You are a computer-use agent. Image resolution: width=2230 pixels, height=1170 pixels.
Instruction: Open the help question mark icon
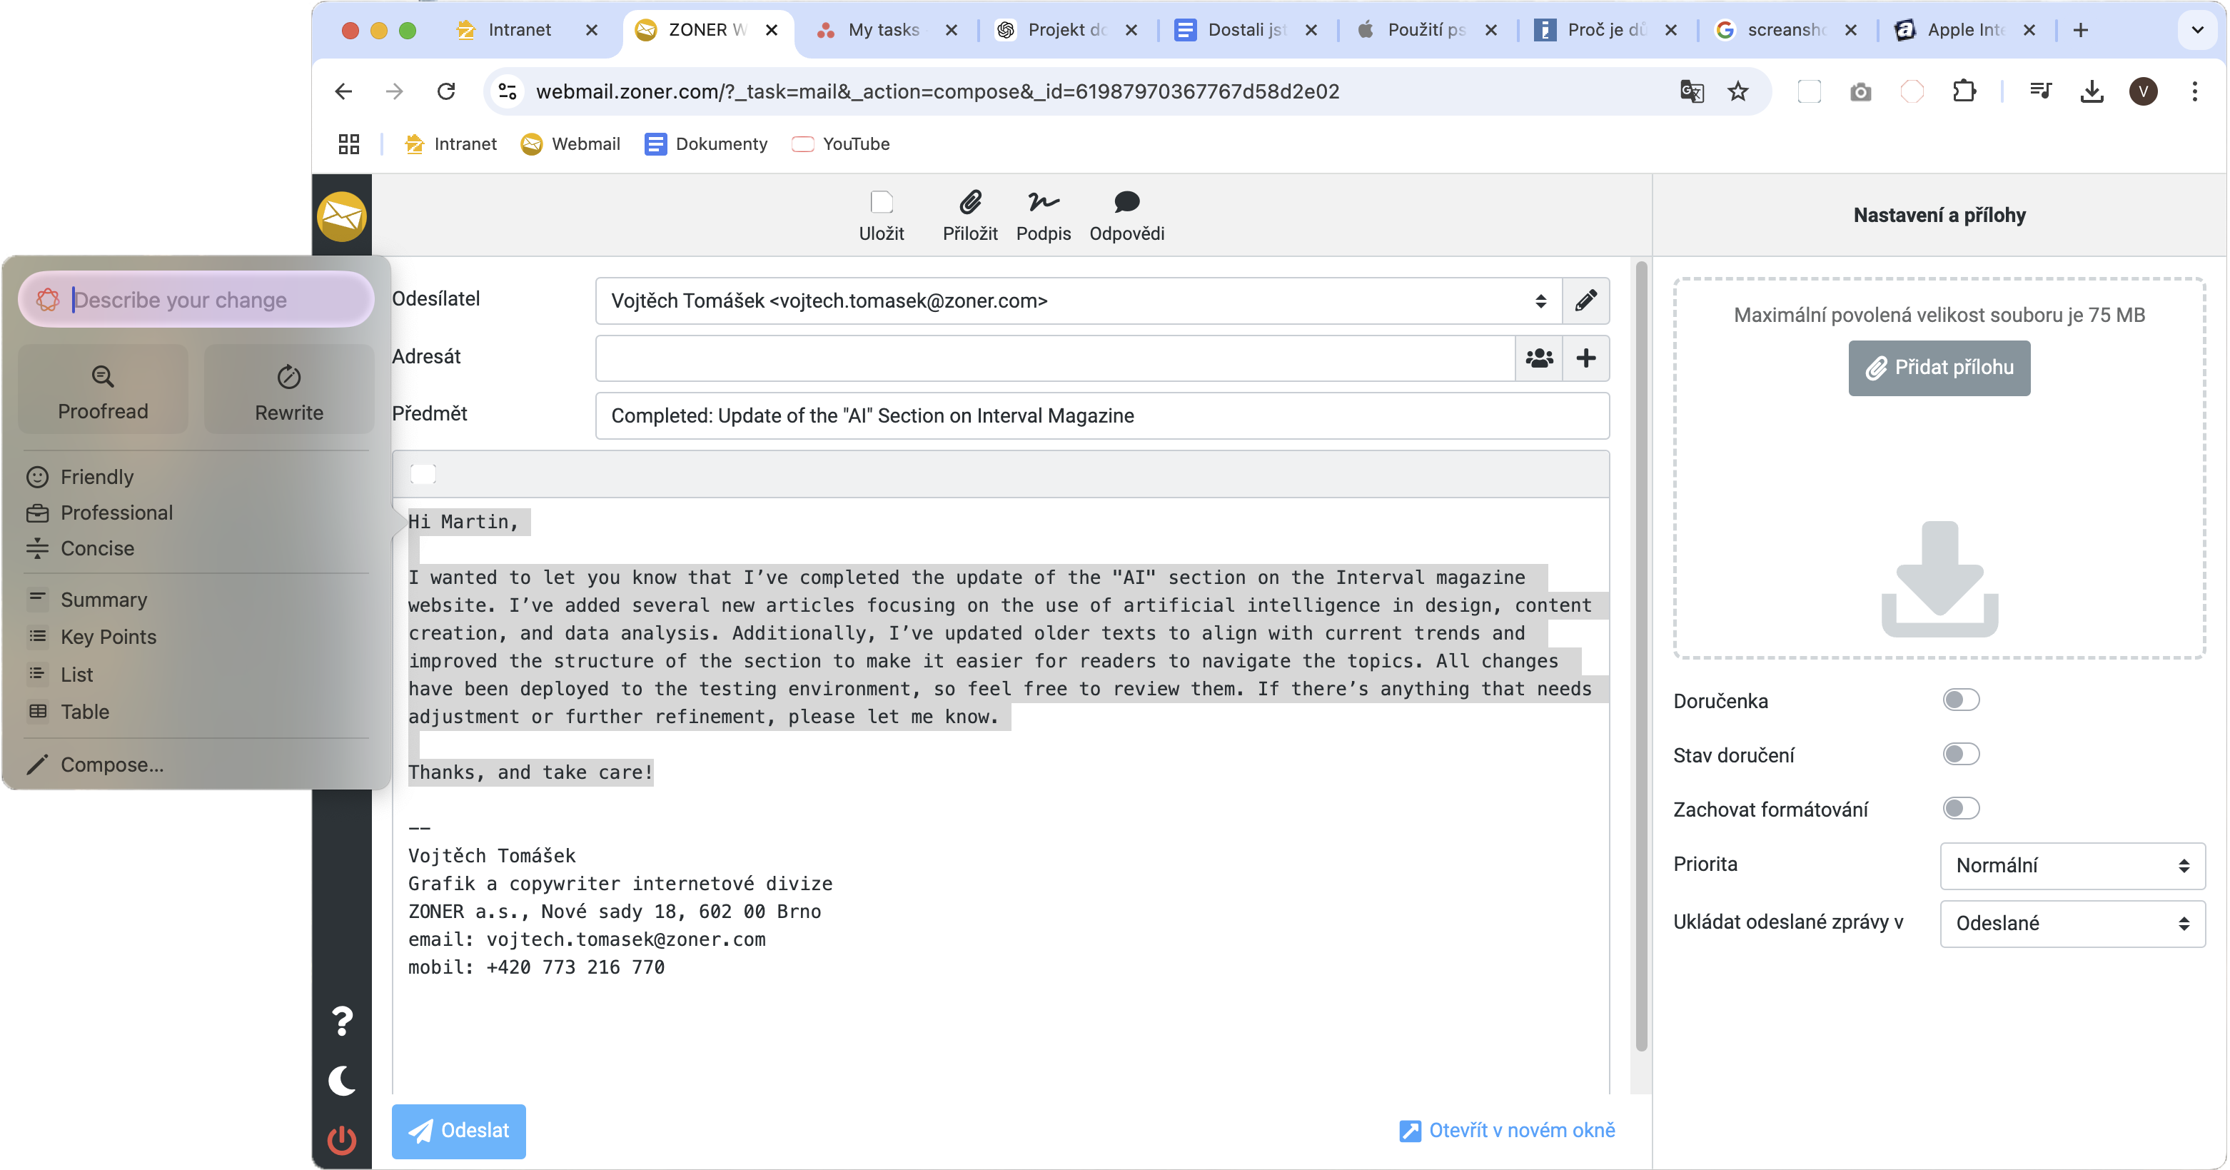pyautogui.click(x=342, y=1021)
